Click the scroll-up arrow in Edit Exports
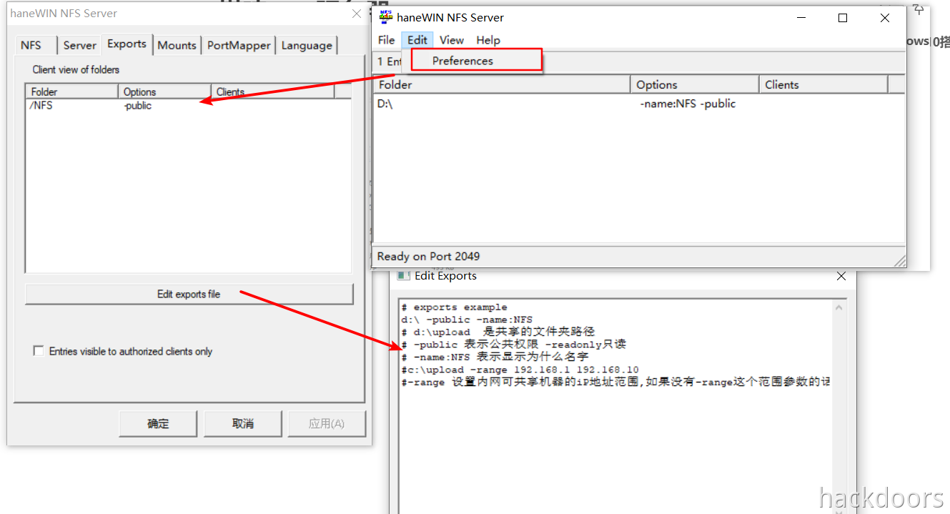 click(838, 307)
